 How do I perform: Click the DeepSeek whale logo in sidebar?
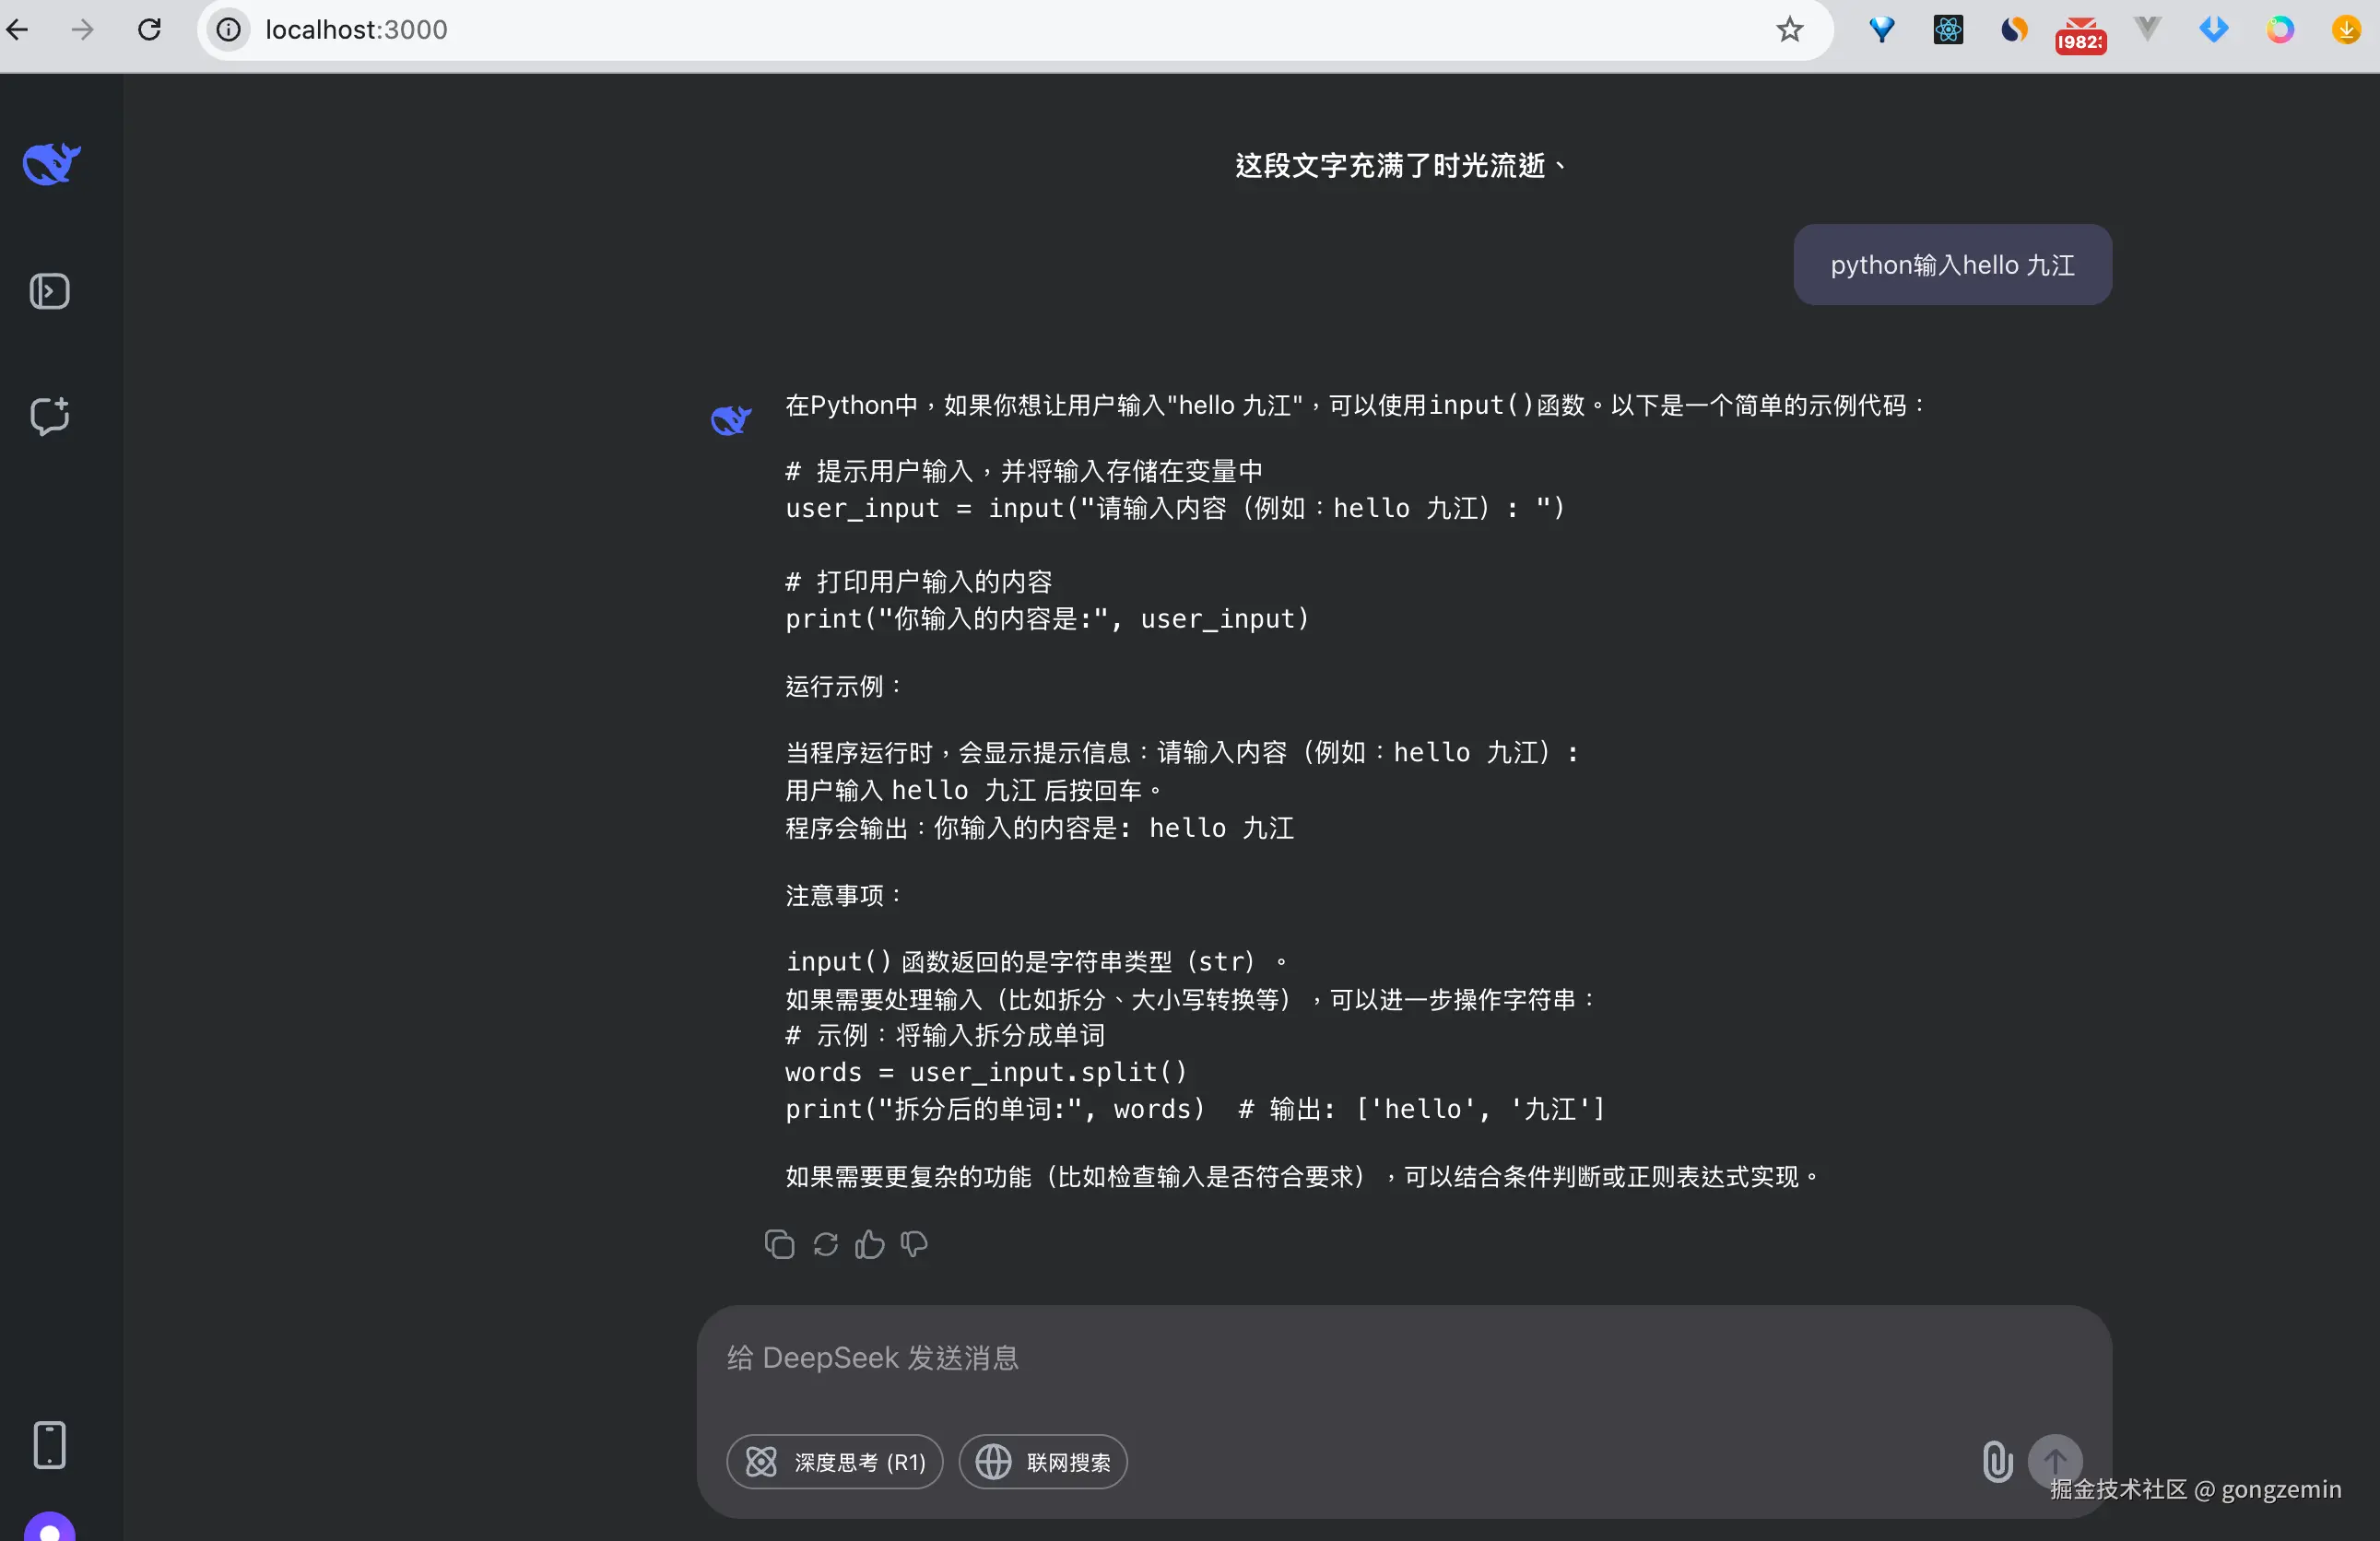tap(51, 164)
